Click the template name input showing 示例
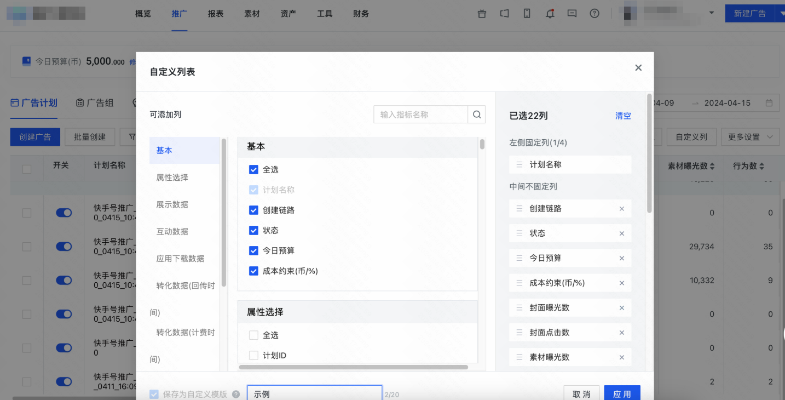This screenshot has height=400, width=785. click(314, 393)
